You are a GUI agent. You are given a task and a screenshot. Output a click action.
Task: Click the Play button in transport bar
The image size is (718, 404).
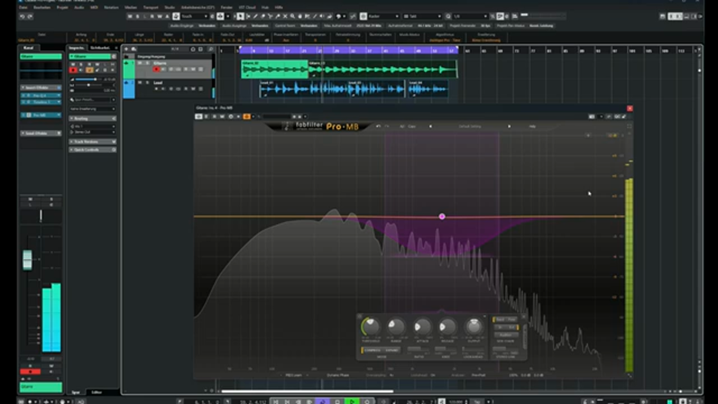tap(352, 401)
